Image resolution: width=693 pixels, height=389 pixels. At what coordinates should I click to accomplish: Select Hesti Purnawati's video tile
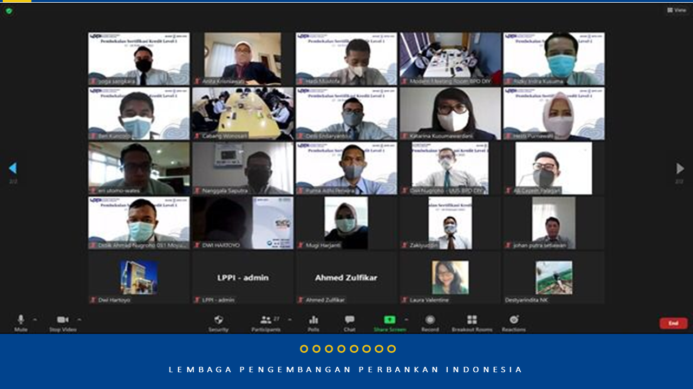pos(554,113)
